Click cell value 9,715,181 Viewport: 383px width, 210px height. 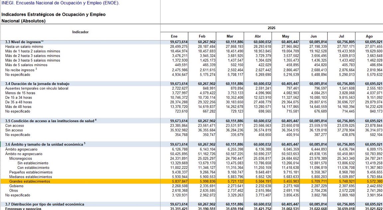click(291, 172)
